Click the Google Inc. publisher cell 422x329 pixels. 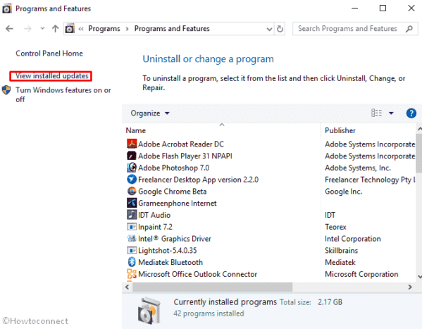343,192
